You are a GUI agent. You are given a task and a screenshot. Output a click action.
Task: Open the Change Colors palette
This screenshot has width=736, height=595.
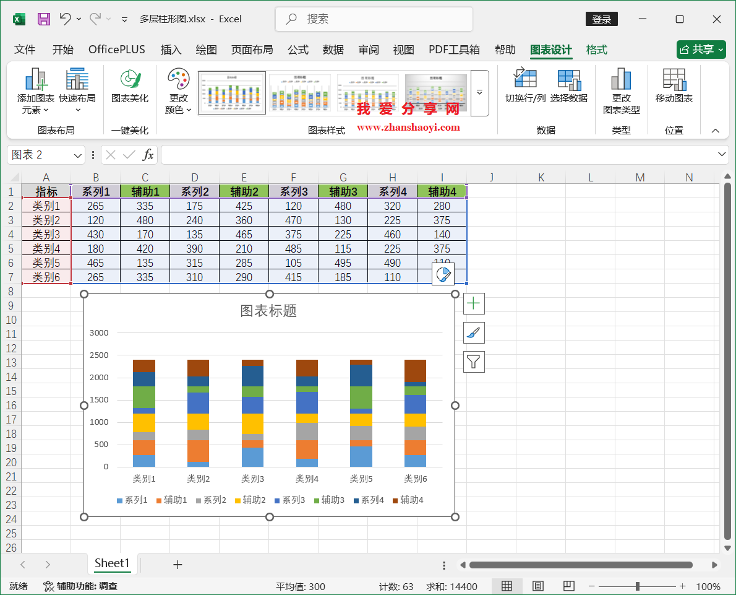pyautogui.click(x=178, y=91)
